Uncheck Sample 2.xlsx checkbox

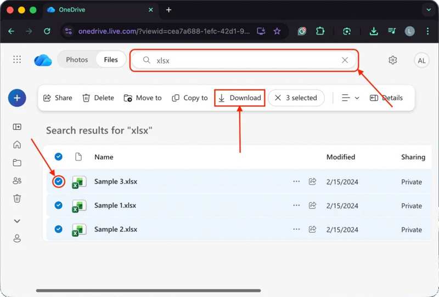coord(59,229)
